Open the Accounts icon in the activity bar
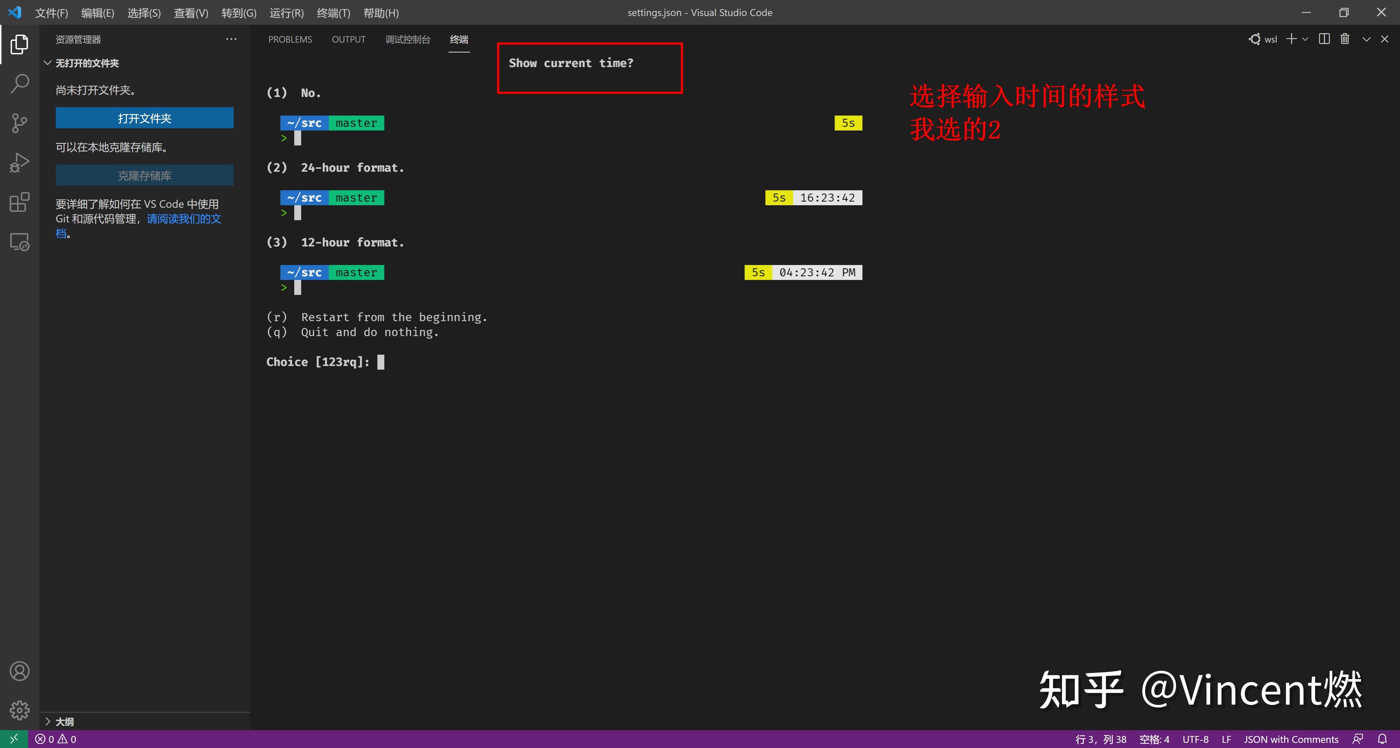The height and width of the screenshot is (748, 1400). coord(20,671)
